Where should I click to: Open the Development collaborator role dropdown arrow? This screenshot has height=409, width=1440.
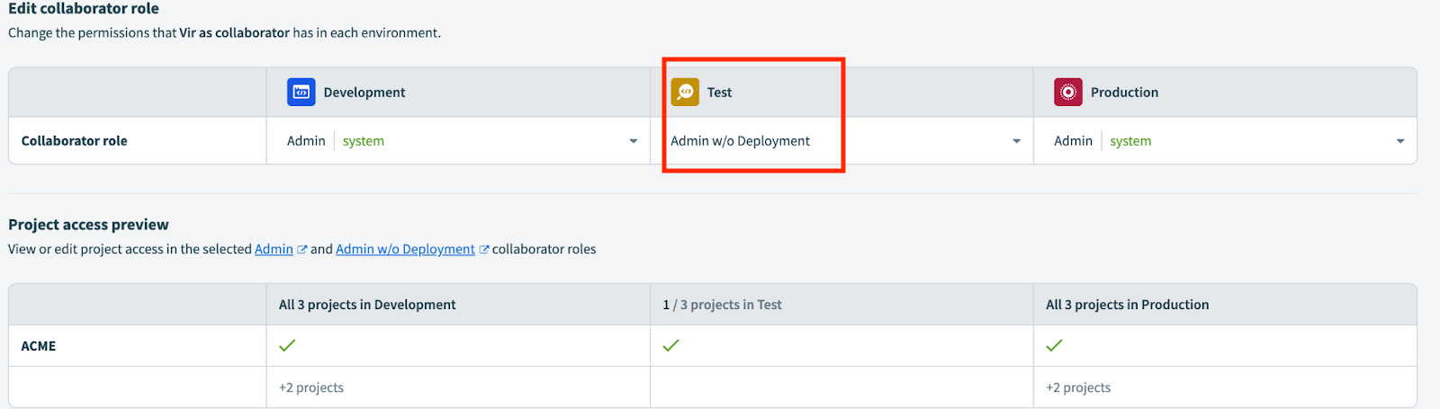(634, 141)
